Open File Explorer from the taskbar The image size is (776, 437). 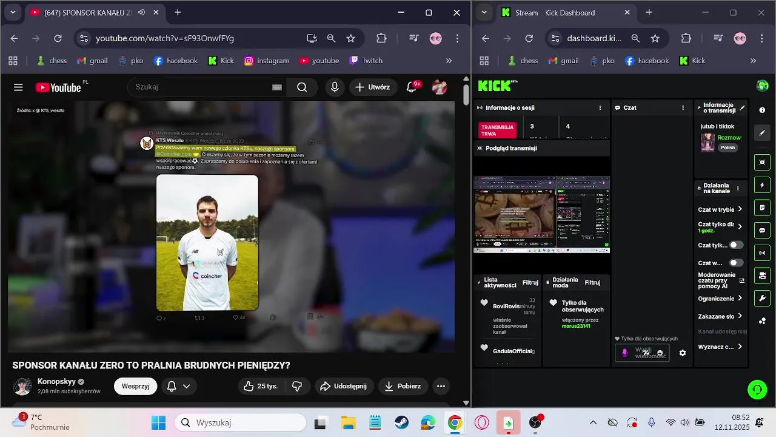[348, 423]
